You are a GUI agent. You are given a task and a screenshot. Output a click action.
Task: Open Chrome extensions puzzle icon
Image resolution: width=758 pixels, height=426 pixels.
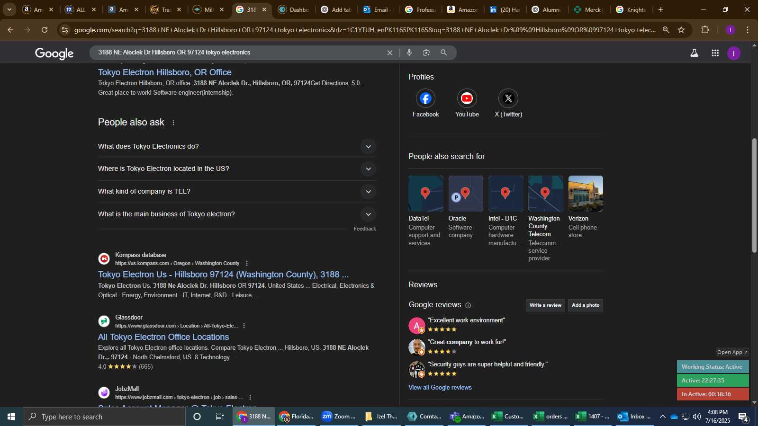click(x=705, y=30)
